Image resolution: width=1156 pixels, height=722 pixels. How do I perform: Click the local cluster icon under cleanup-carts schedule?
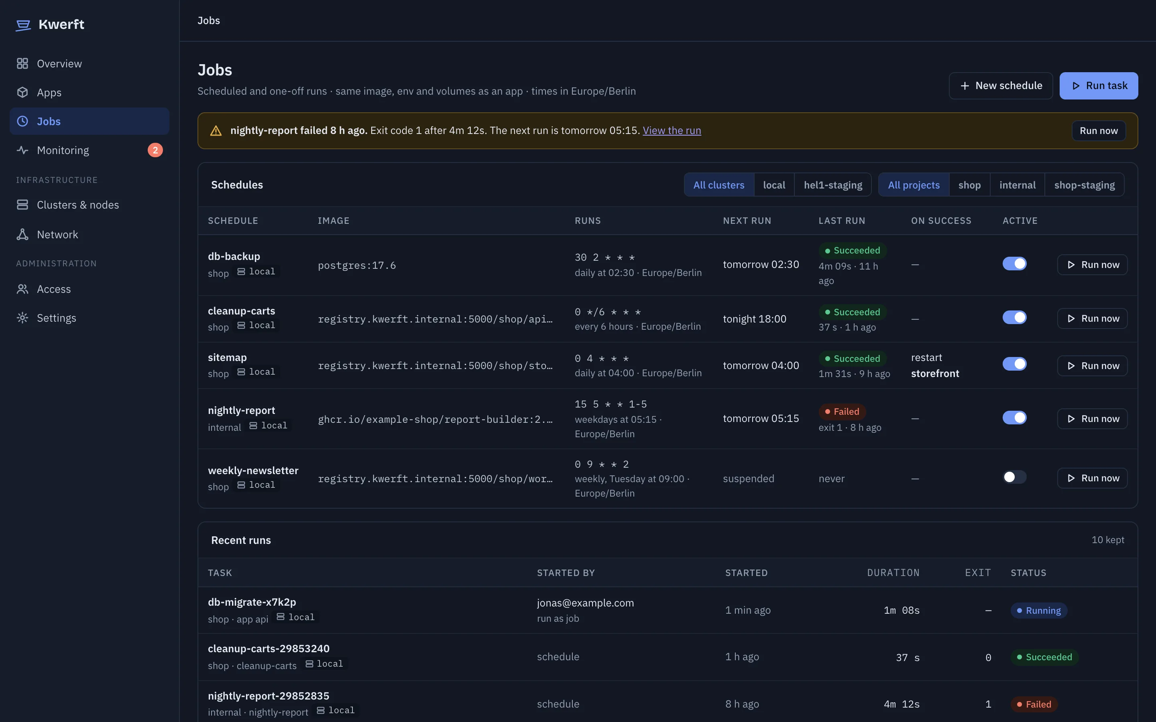(241, 325)
